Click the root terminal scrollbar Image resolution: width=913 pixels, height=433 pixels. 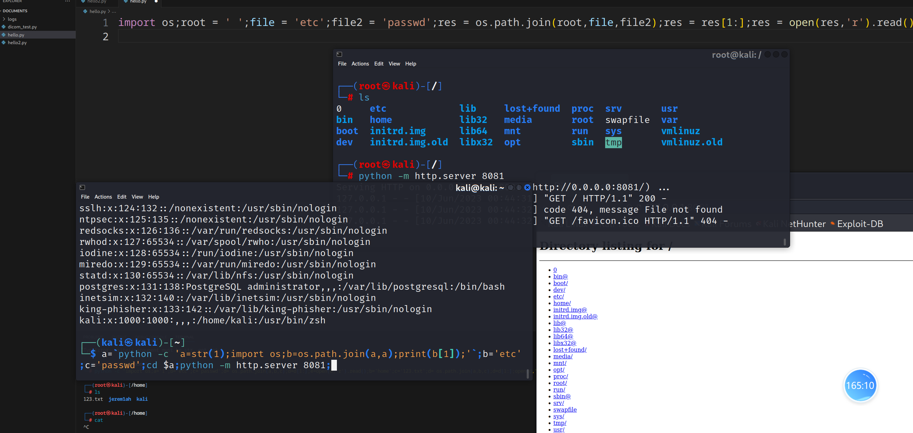(x=784, y=242)
